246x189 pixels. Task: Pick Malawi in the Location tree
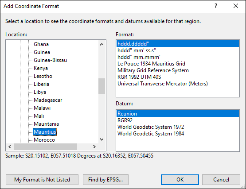42,108
